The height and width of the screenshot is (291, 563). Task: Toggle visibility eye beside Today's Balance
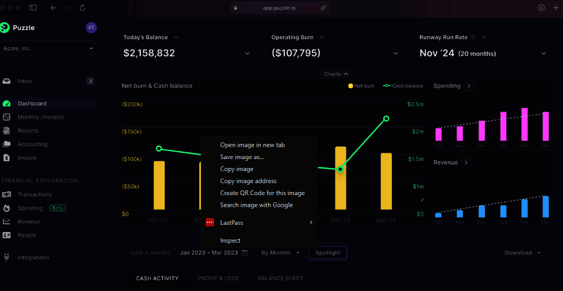176,38
